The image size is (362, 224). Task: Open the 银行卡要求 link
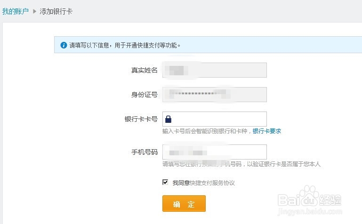pos(267,131)
